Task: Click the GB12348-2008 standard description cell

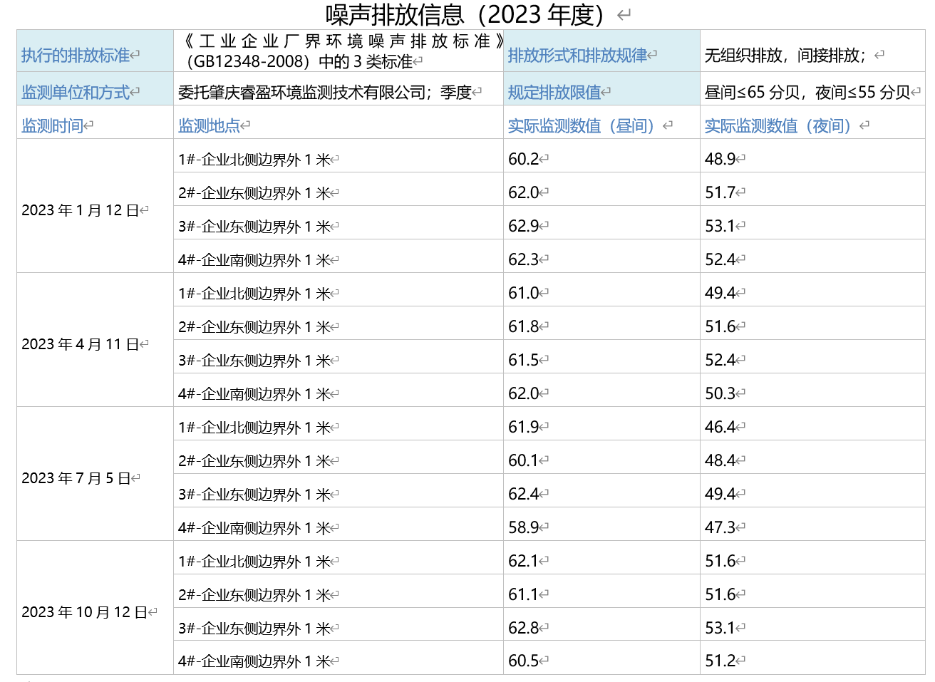Action: (339, 51)
